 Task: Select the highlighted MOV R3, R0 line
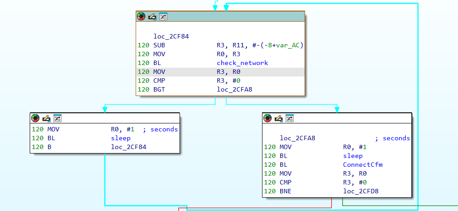click(x=220, y=72)
